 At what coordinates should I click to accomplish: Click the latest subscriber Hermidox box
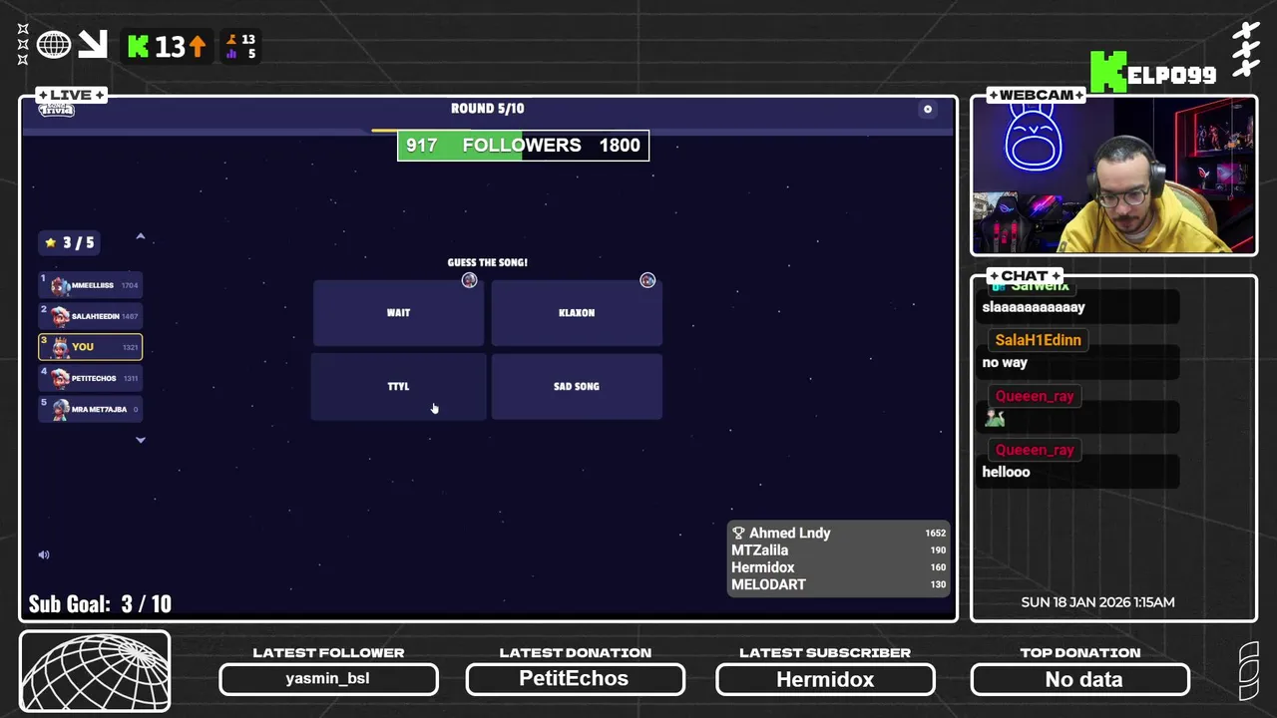tap(825, 679)
